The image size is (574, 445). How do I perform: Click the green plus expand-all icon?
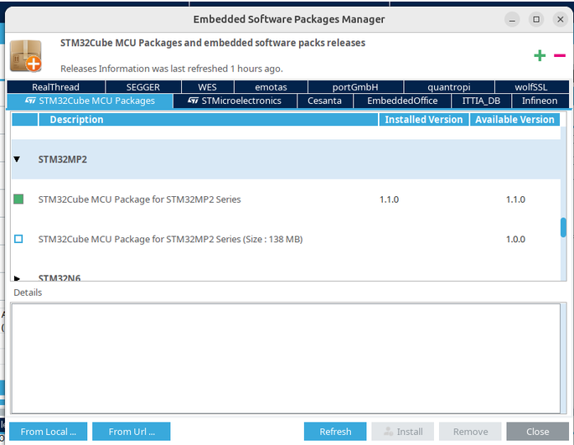coord(540,55)
